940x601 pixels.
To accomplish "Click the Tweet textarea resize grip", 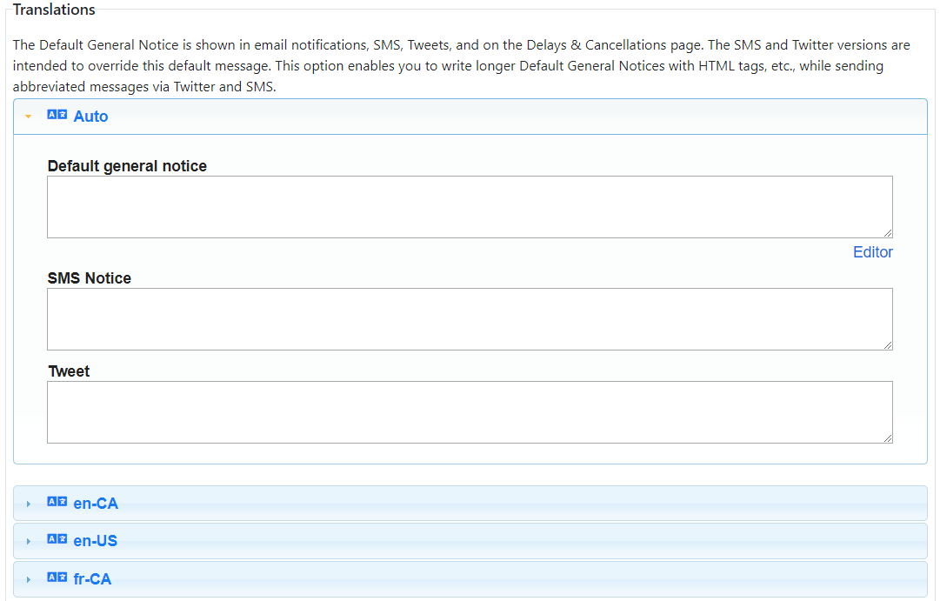I will pyautogui.click(x=888, y=438).
